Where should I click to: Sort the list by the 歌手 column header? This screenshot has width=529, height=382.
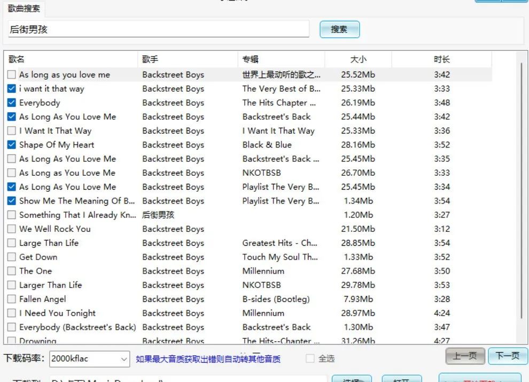point(188,59)
